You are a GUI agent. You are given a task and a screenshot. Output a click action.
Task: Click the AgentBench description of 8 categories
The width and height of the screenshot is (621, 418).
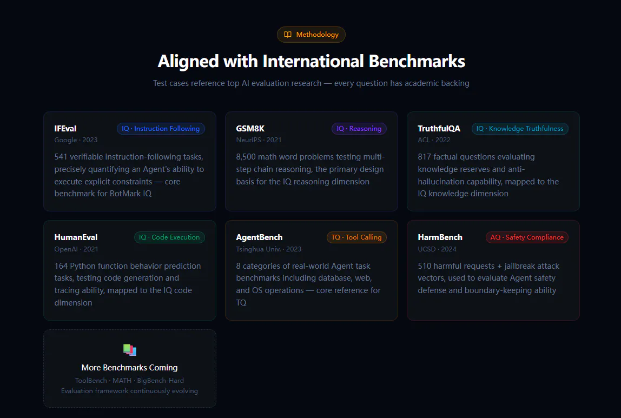point(308,284)
